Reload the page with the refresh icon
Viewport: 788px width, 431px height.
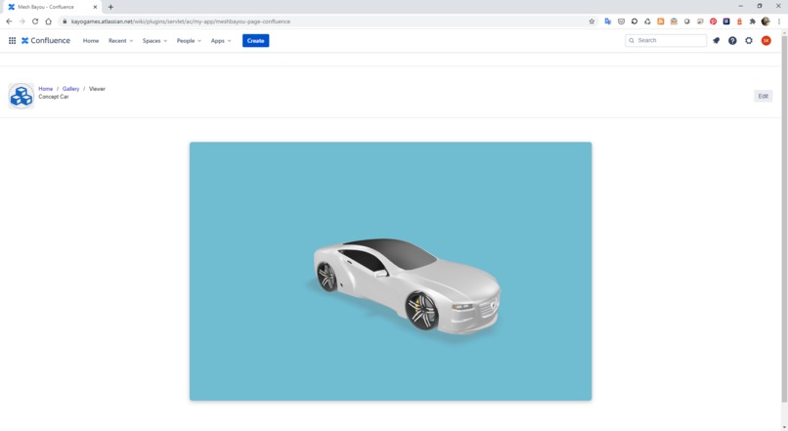35,22
